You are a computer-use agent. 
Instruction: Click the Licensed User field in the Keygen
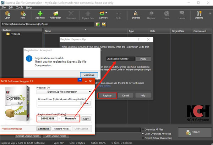[59, 103]
